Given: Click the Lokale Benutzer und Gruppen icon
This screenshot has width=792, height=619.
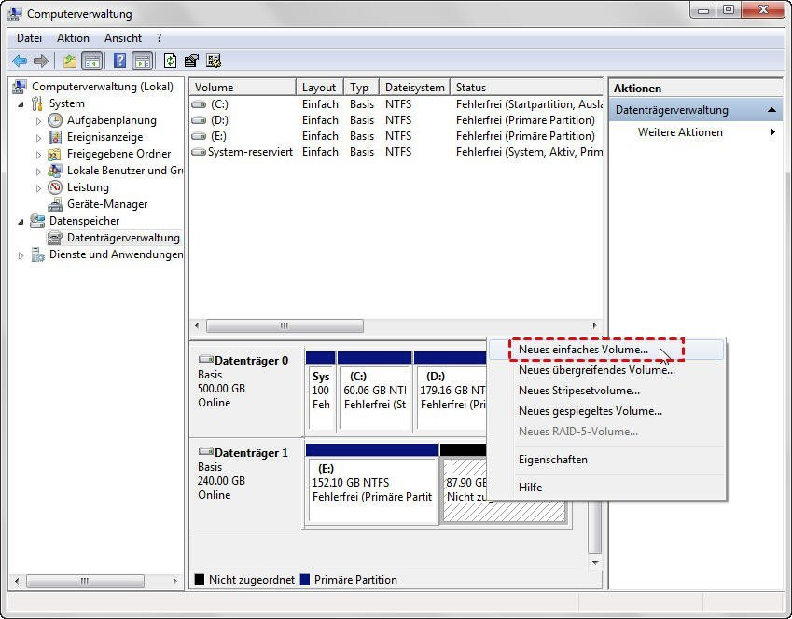Looking at the screenshot, I should coord(55,171).
